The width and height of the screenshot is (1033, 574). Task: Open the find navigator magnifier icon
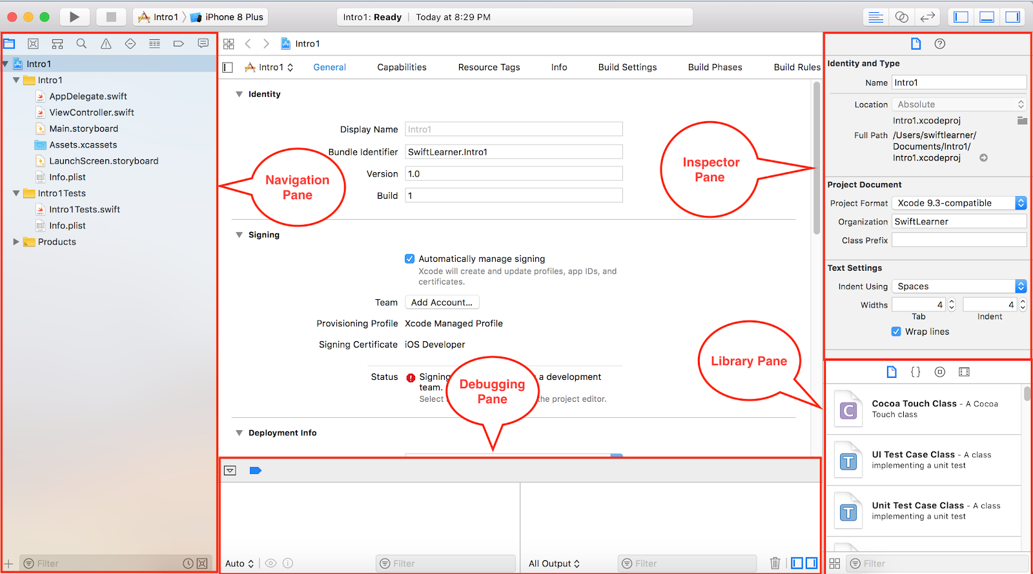(81, 44)
